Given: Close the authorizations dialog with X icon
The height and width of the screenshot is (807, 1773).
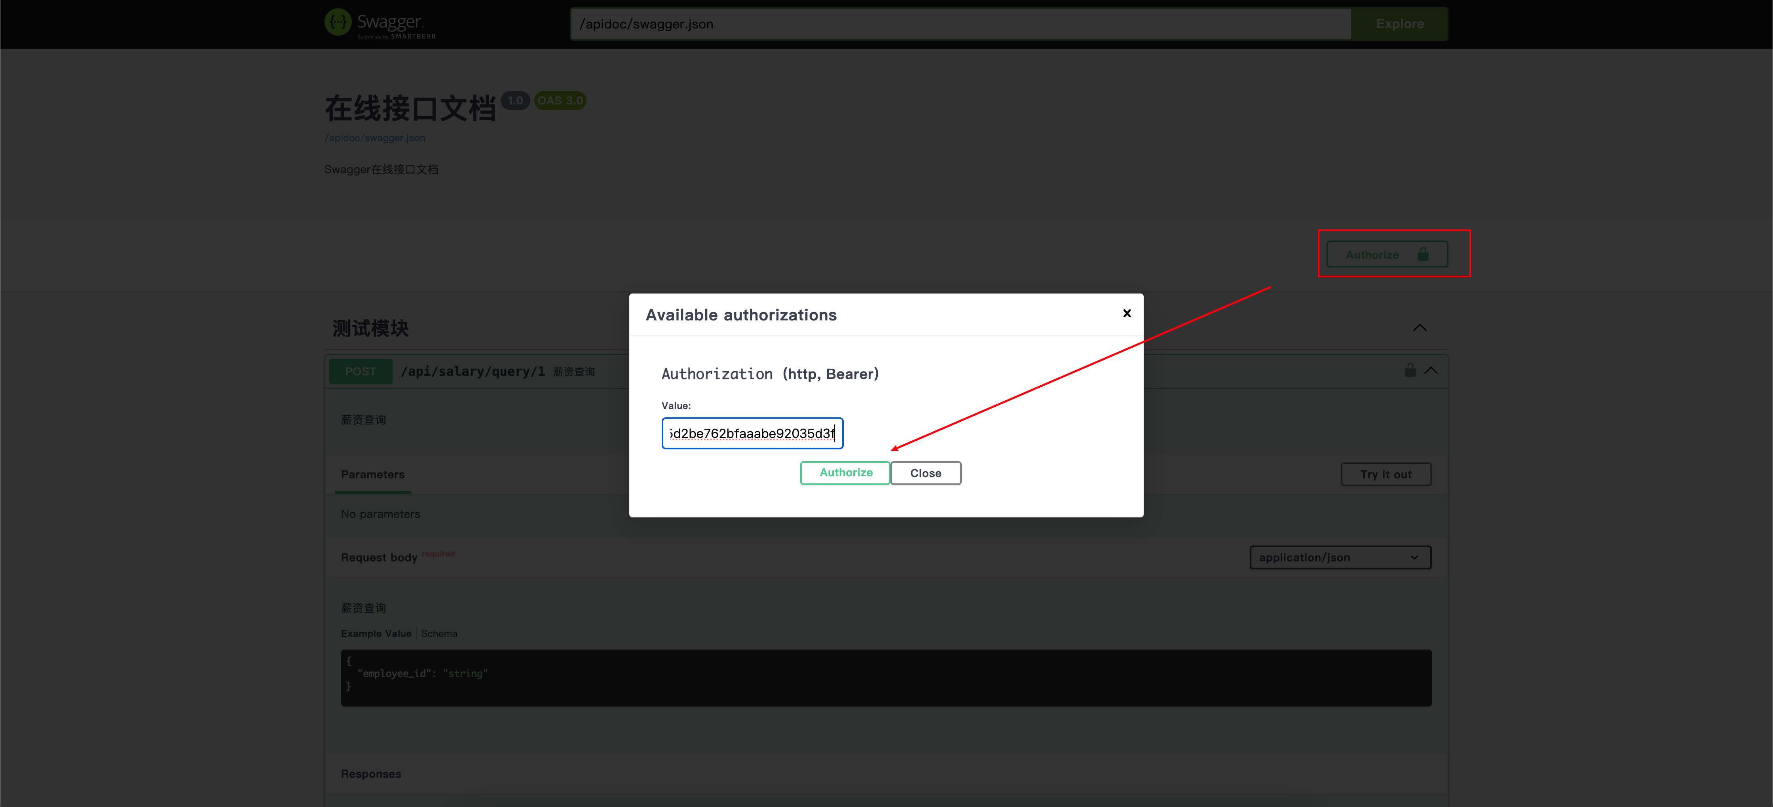Looking at the screenshot, I should tap(1127, 314).
